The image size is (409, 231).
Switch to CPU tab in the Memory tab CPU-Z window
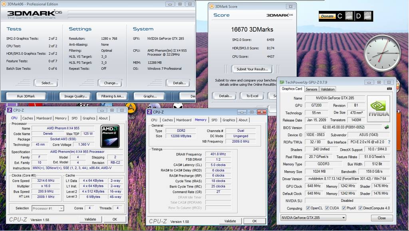coord(154,120)
